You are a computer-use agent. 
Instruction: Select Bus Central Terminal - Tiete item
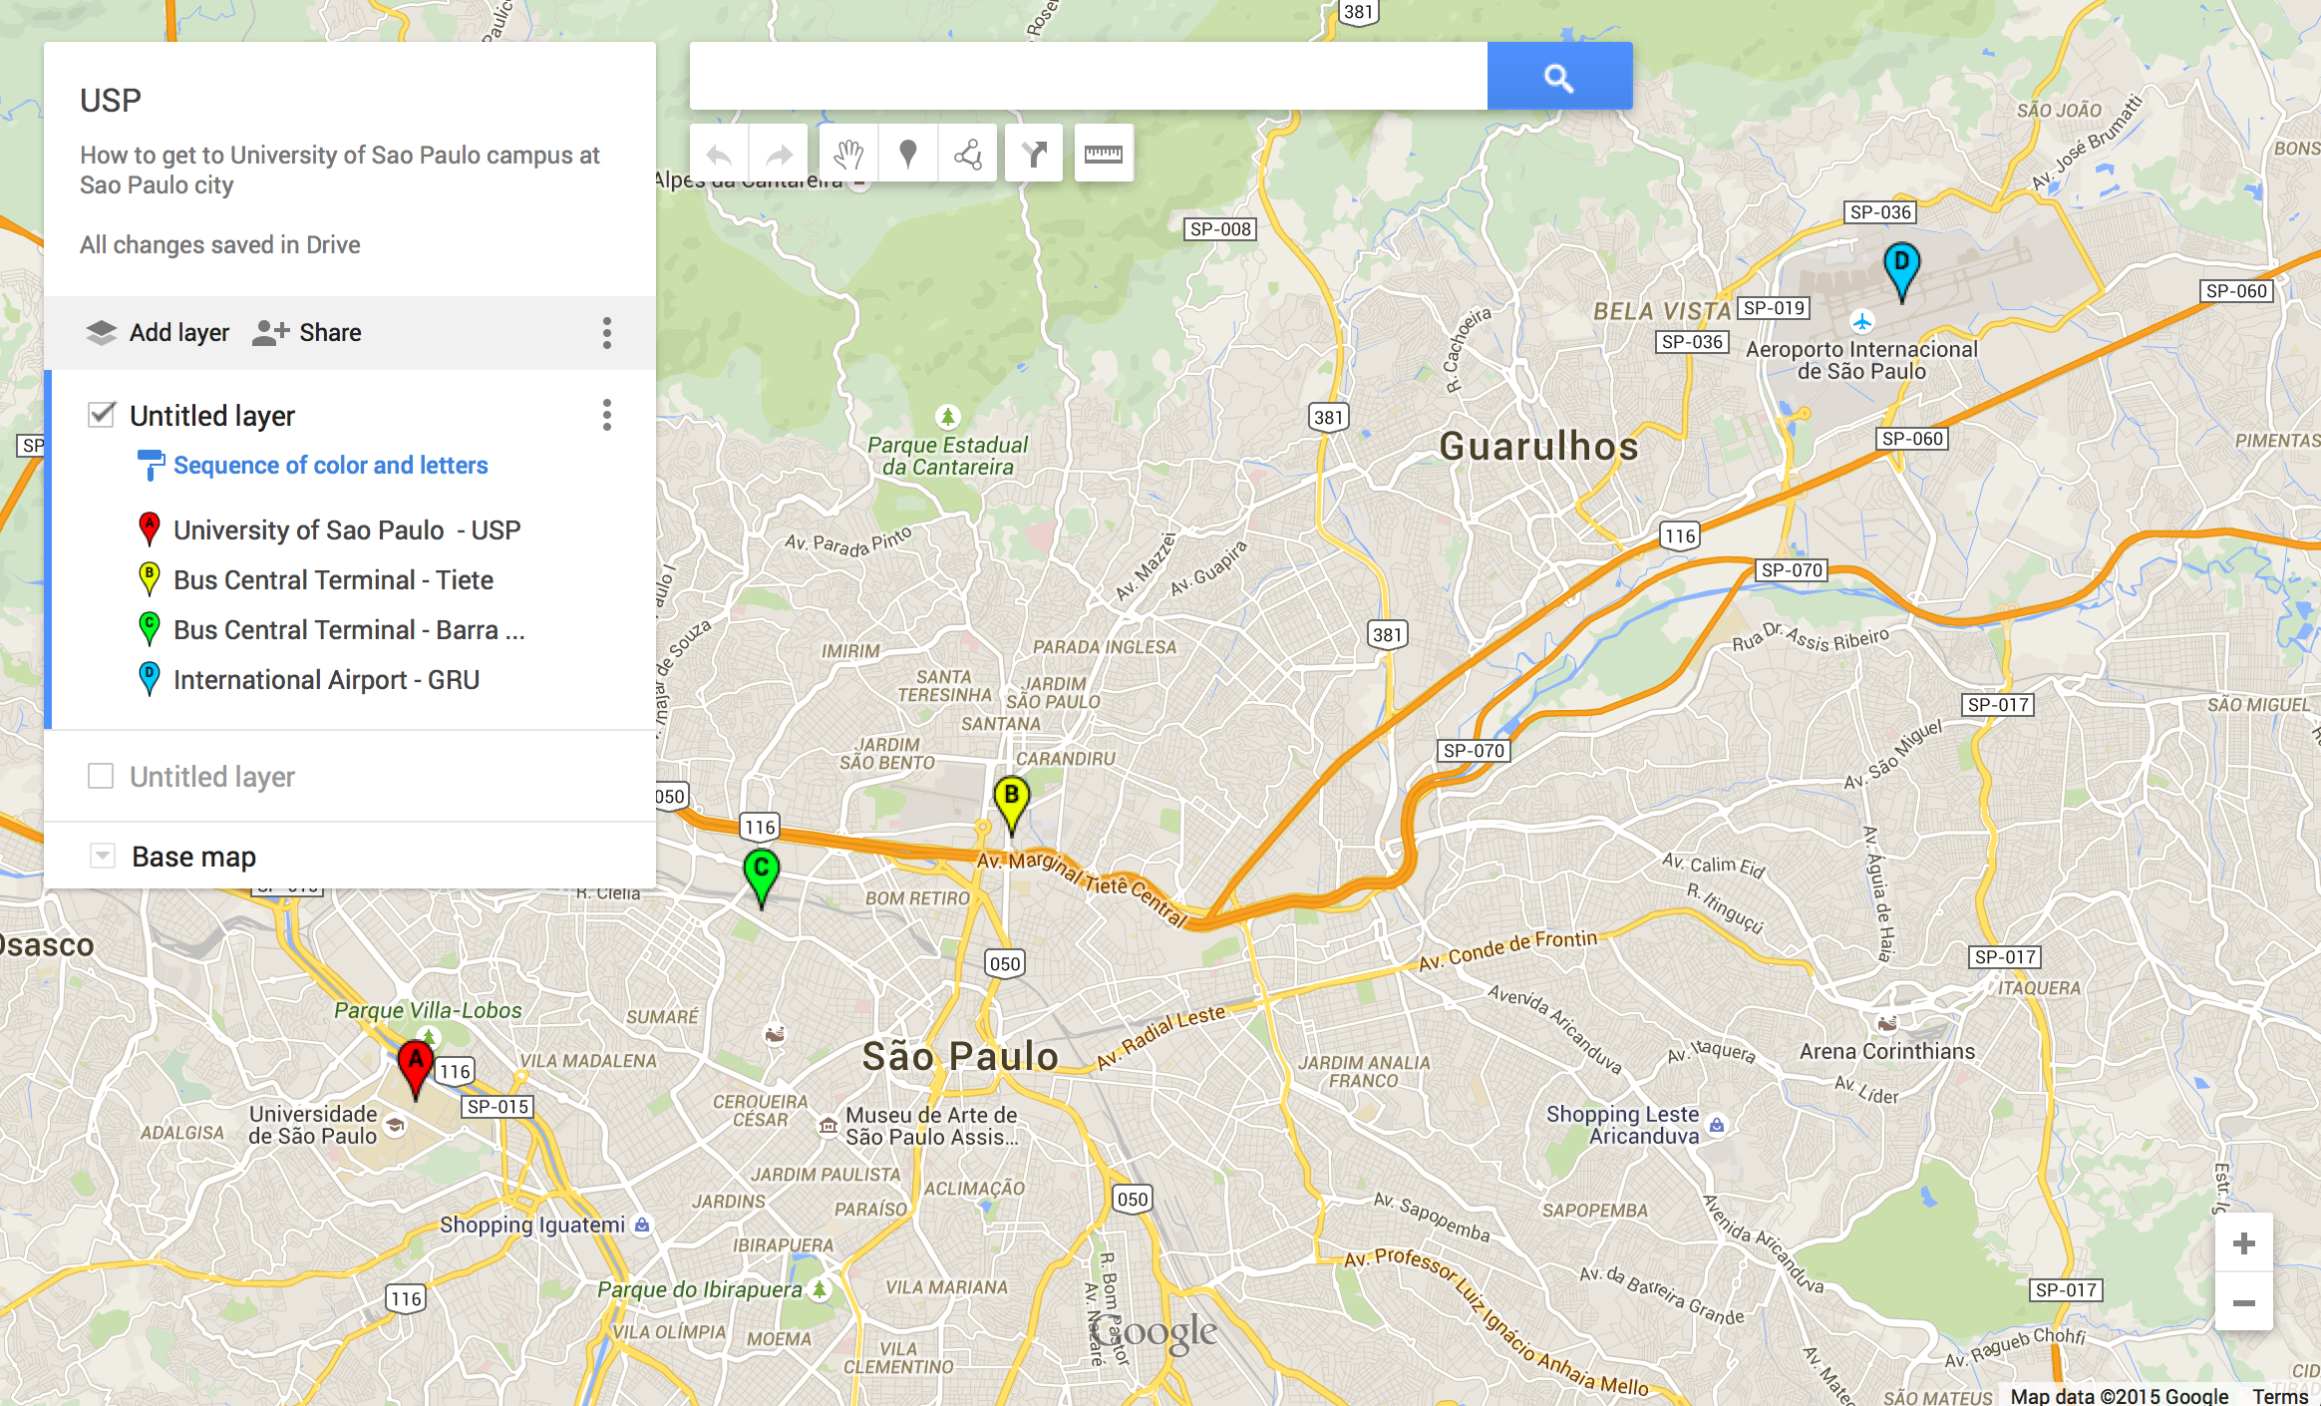click(x=333, y=580)
